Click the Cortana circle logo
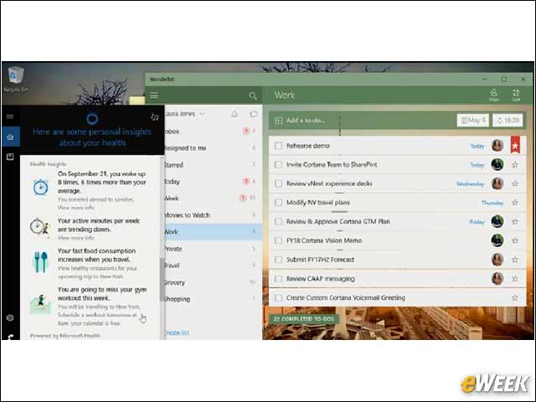Screen dimensions: 536x402 [x=92, y=119]
